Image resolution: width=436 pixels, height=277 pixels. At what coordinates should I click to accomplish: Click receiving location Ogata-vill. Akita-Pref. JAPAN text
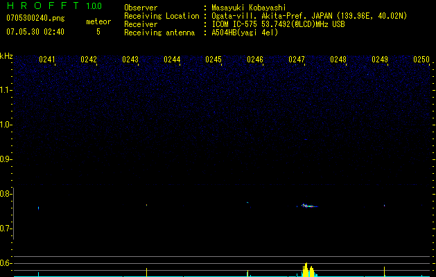pos(309,16)
